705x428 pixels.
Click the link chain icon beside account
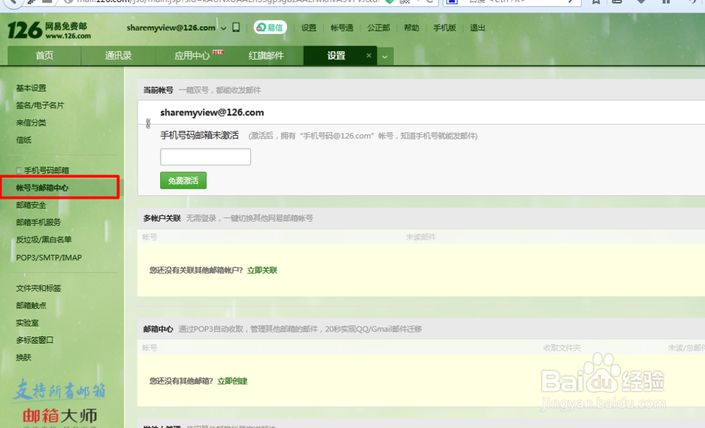click(x=148, y=123)
